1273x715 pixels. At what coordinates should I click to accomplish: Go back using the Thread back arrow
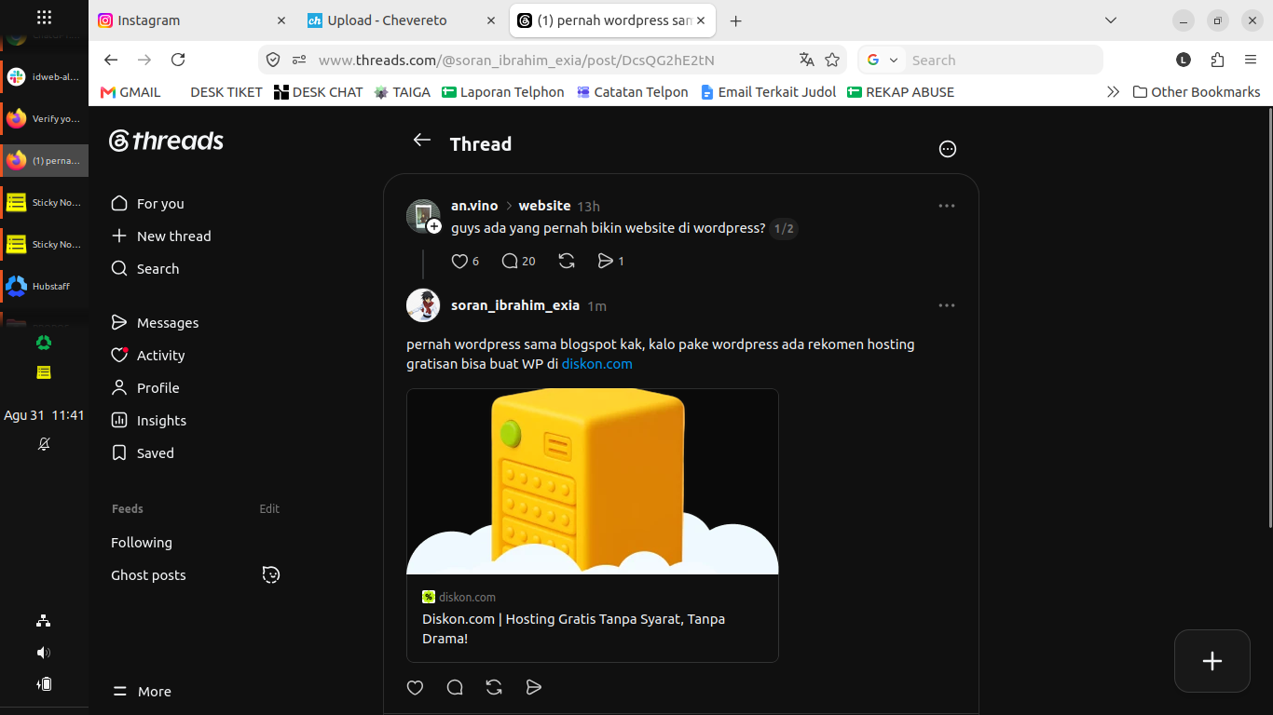(x=422, y=140)
